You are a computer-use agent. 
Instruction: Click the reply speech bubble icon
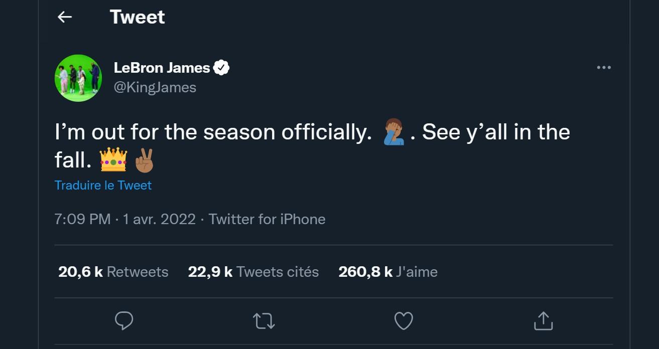coord(124,321)
